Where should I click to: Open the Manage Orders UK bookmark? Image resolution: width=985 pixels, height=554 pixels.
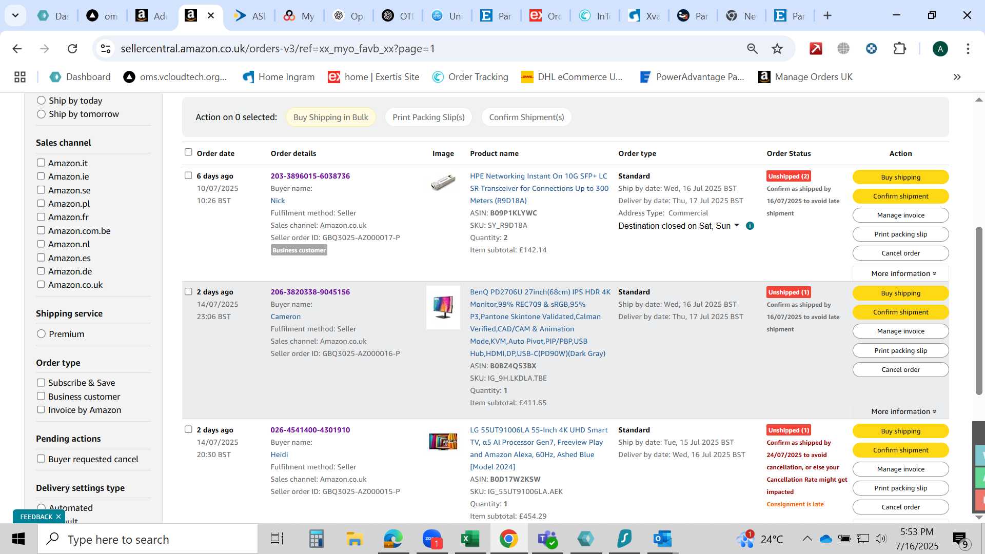point(805,77)
